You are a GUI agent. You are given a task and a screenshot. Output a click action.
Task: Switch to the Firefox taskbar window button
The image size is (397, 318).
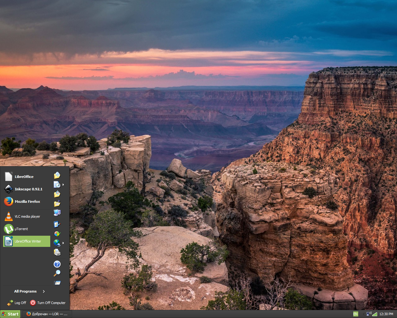[x=47, y=314]
